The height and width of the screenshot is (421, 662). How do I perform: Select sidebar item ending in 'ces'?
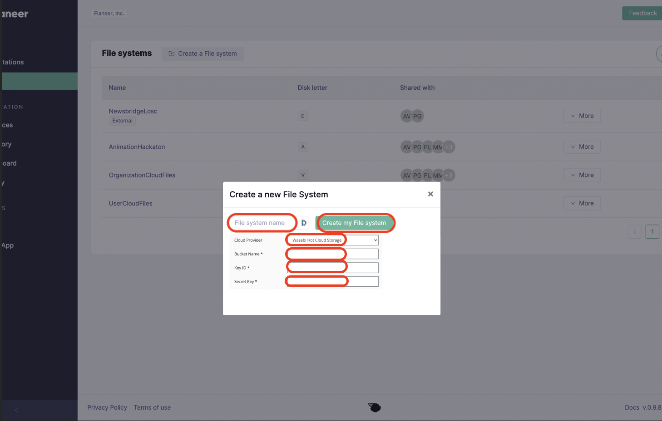[7, 125]
